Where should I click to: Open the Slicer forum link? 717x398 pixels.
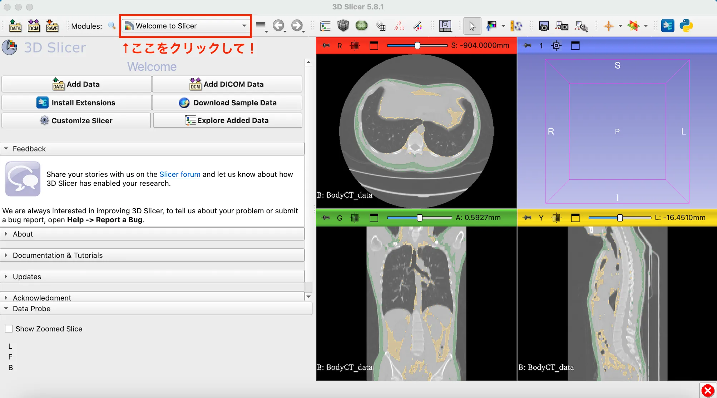[180, 174]
